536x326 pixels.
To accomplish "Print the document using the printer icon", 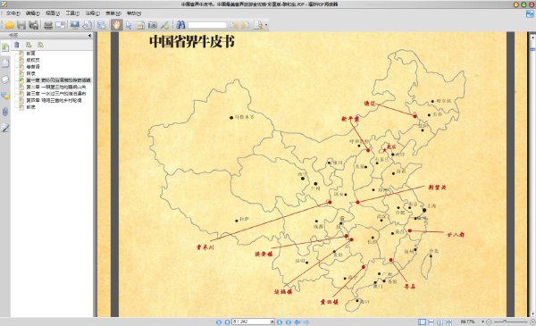I will pyautogui.click(x=48, y=25).
